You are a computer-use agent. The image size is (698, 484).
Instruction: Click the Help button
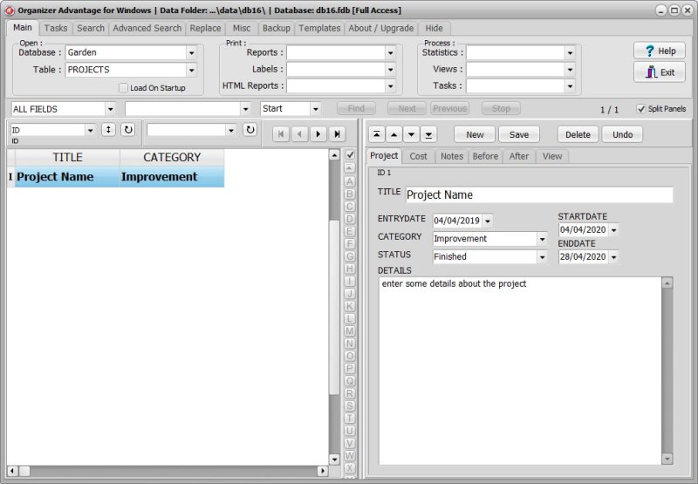[660, 51]
